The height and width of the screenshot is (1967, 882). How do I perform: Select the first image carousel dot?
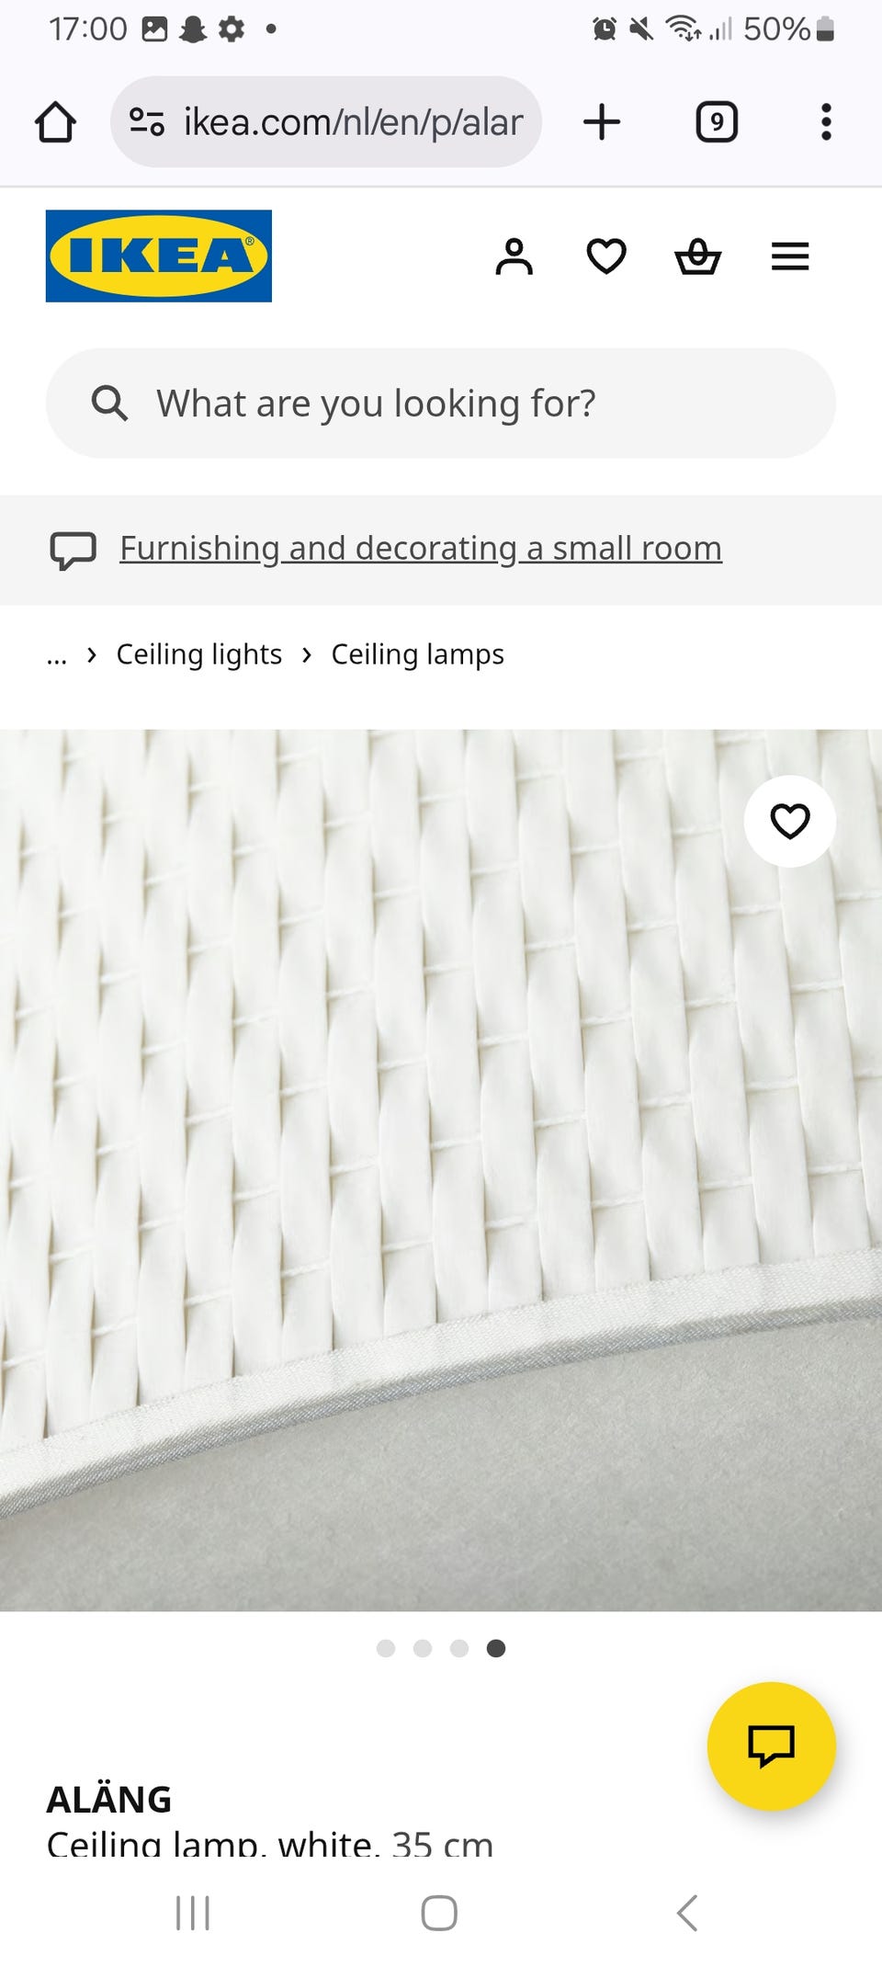tap(386, 1648)
